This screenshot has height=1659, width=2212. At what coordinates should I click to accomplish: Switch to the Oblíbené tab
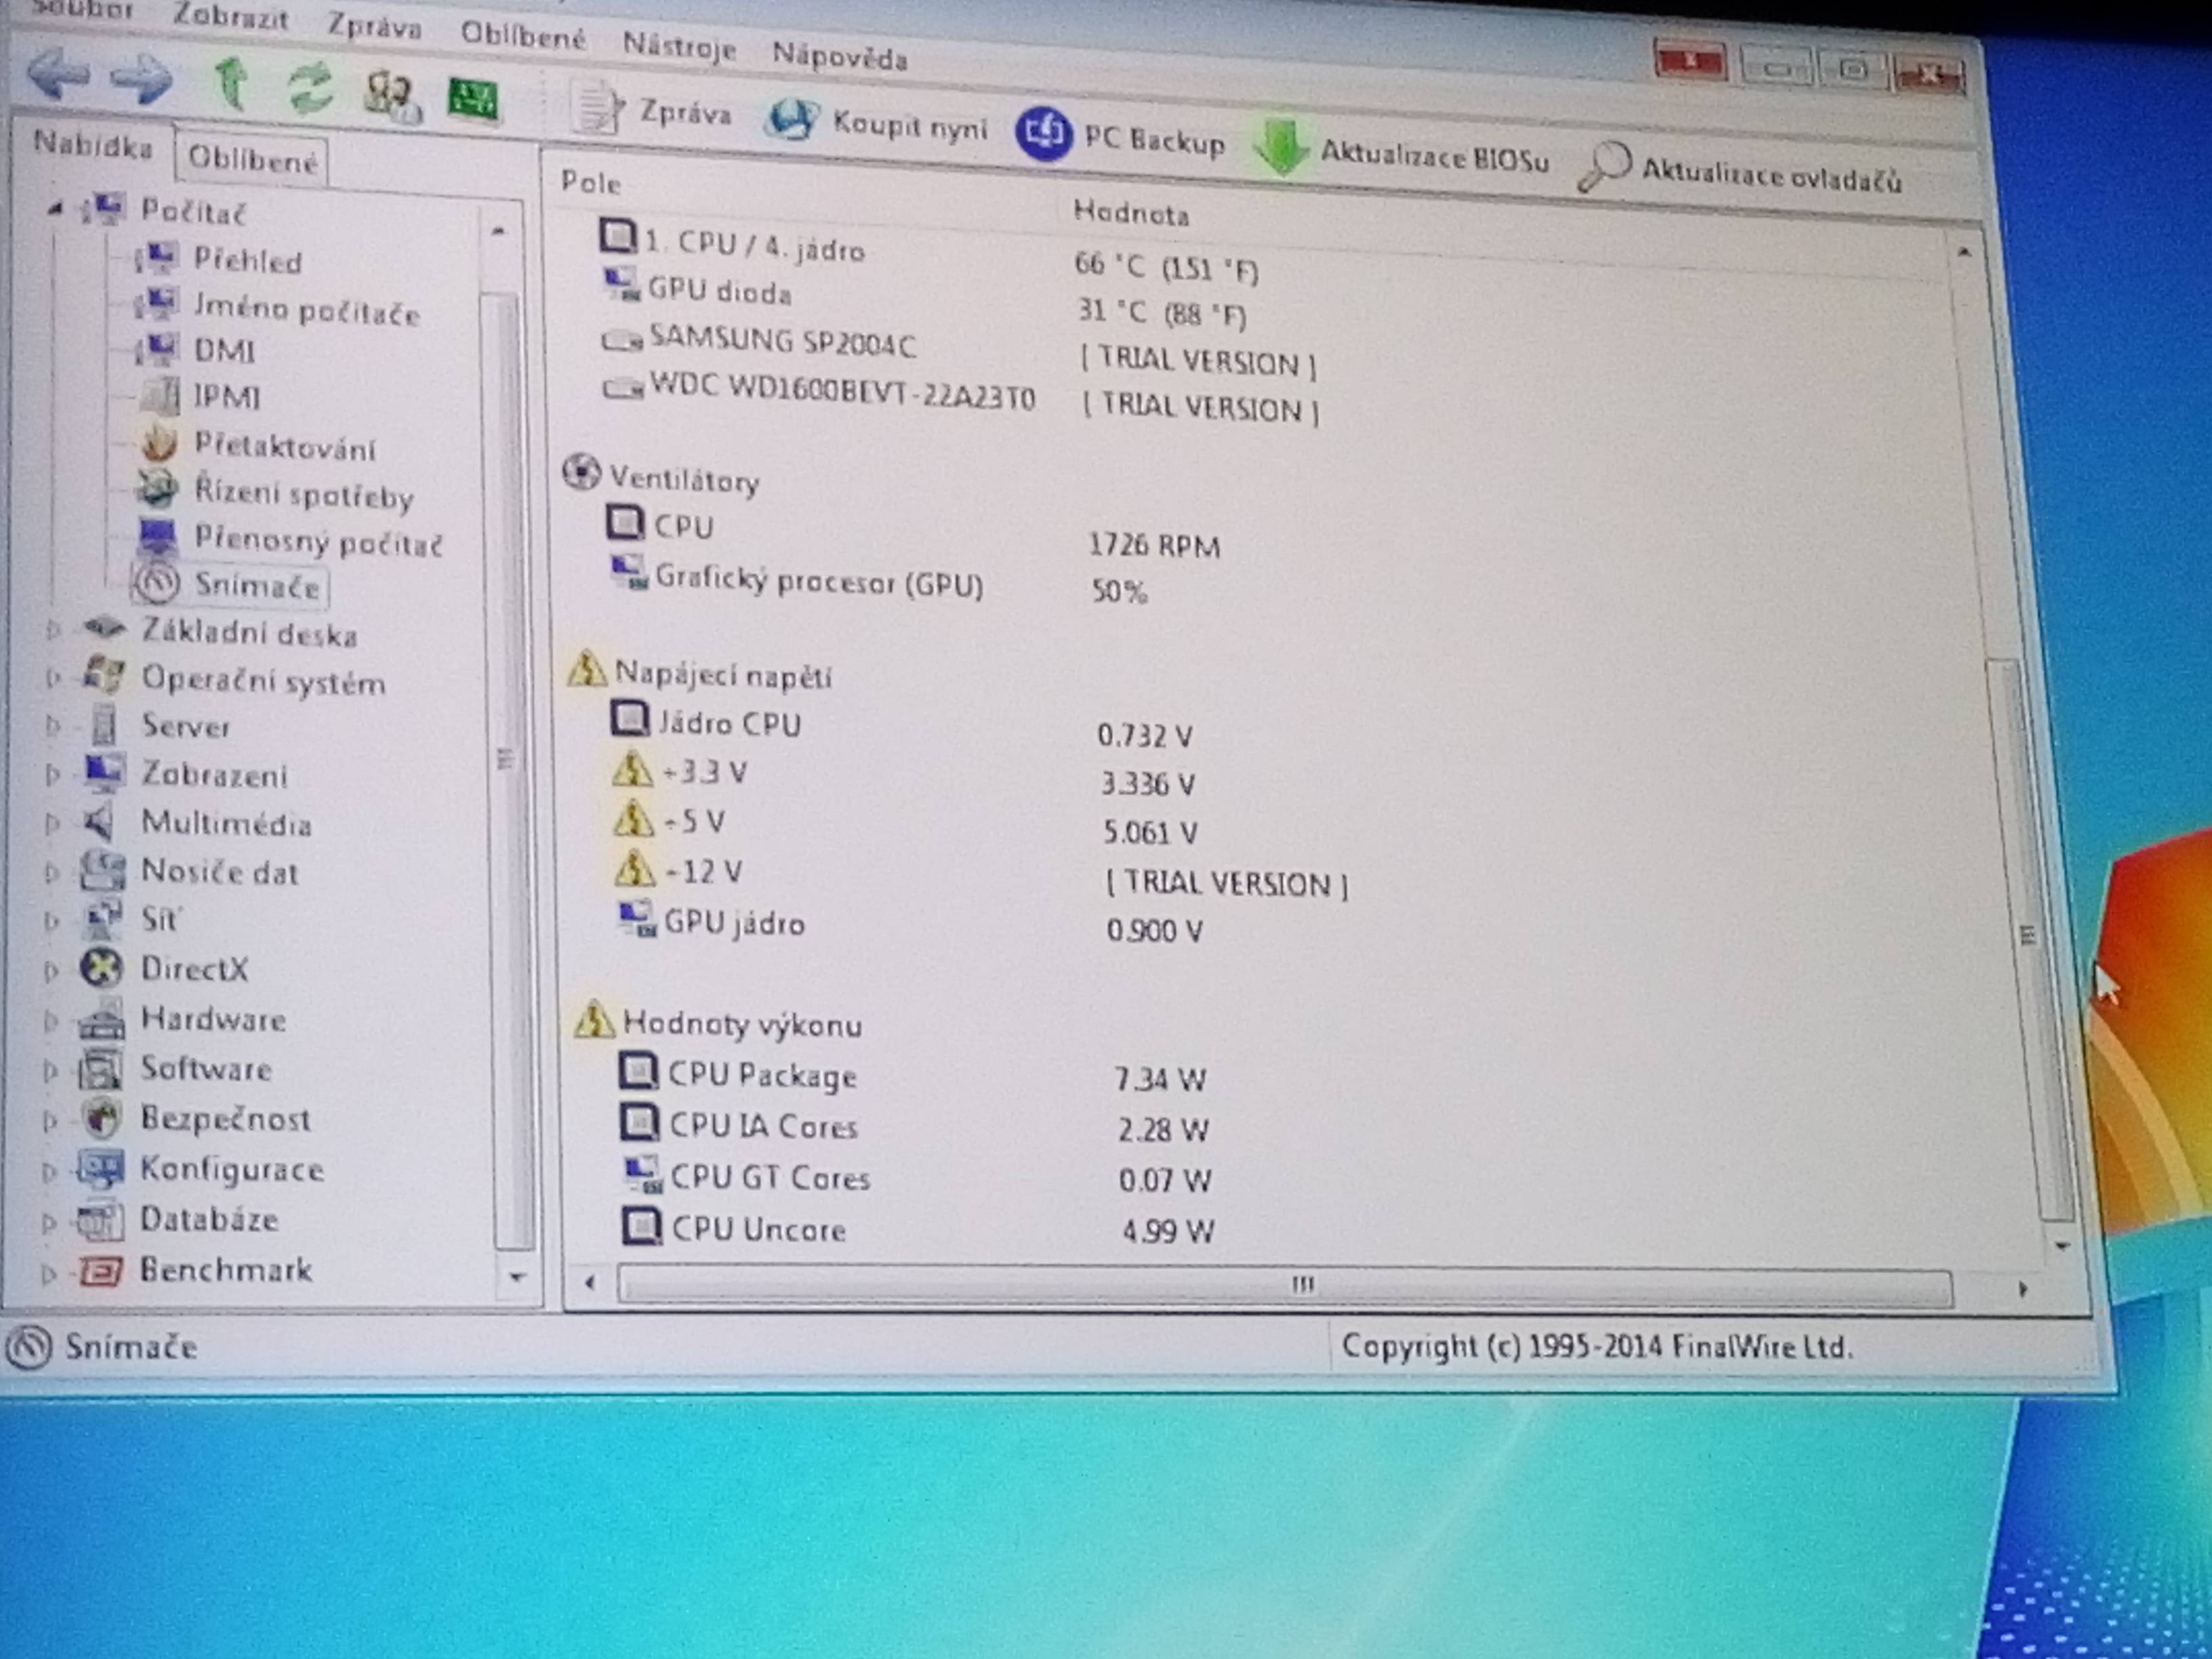[x=252, y=159]
